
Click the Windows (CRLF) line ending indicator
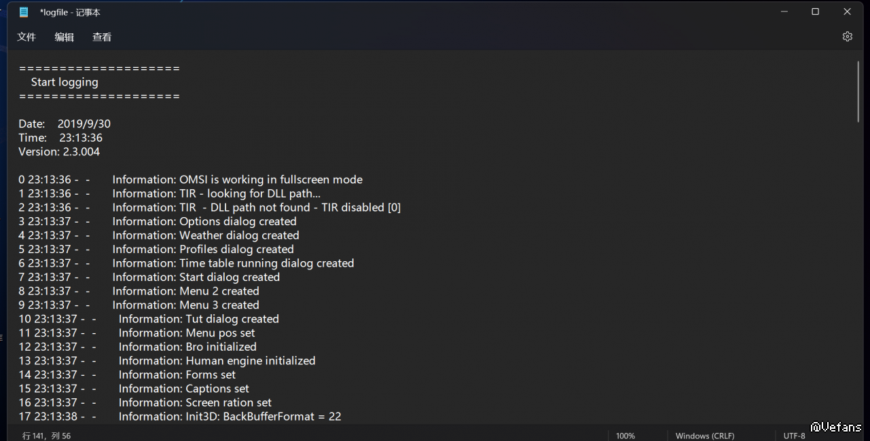(x=704, y=436)
